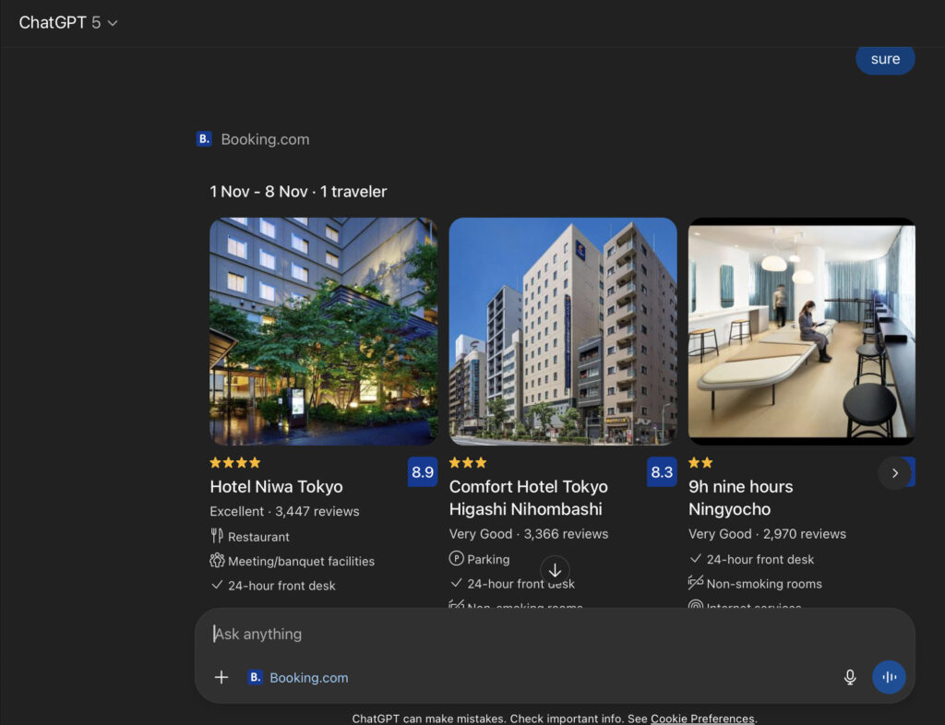Click the scroll-to-bottom arrow icon
This screenshot has height=725, width=945.
point(555,570)
